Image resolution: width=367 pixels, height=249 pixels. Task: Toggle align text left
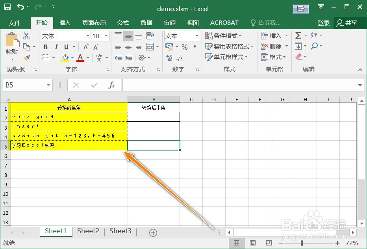point(118,47)
